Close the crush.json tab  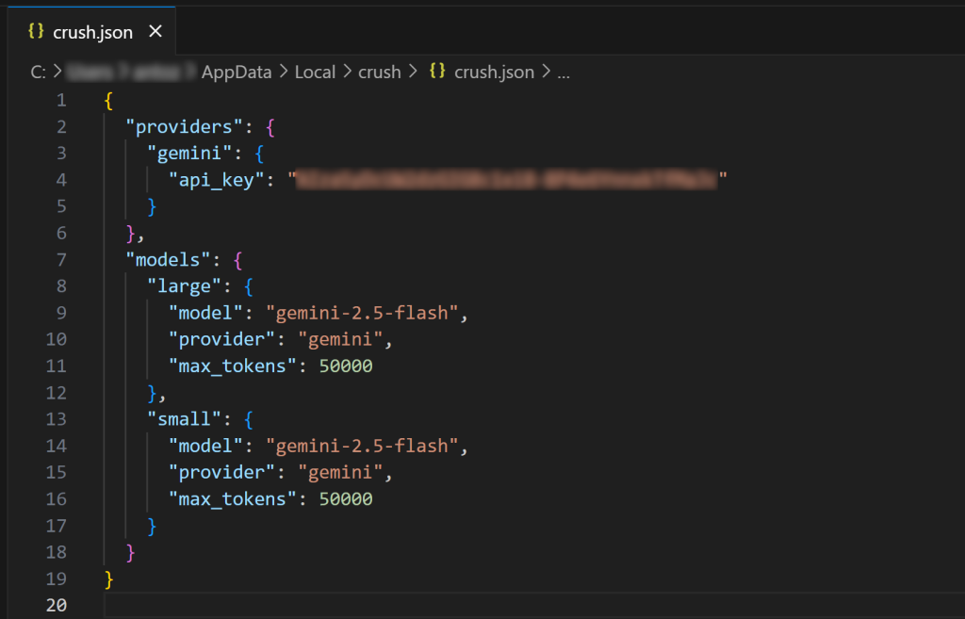pyautogui.click(x=155, y=31)
